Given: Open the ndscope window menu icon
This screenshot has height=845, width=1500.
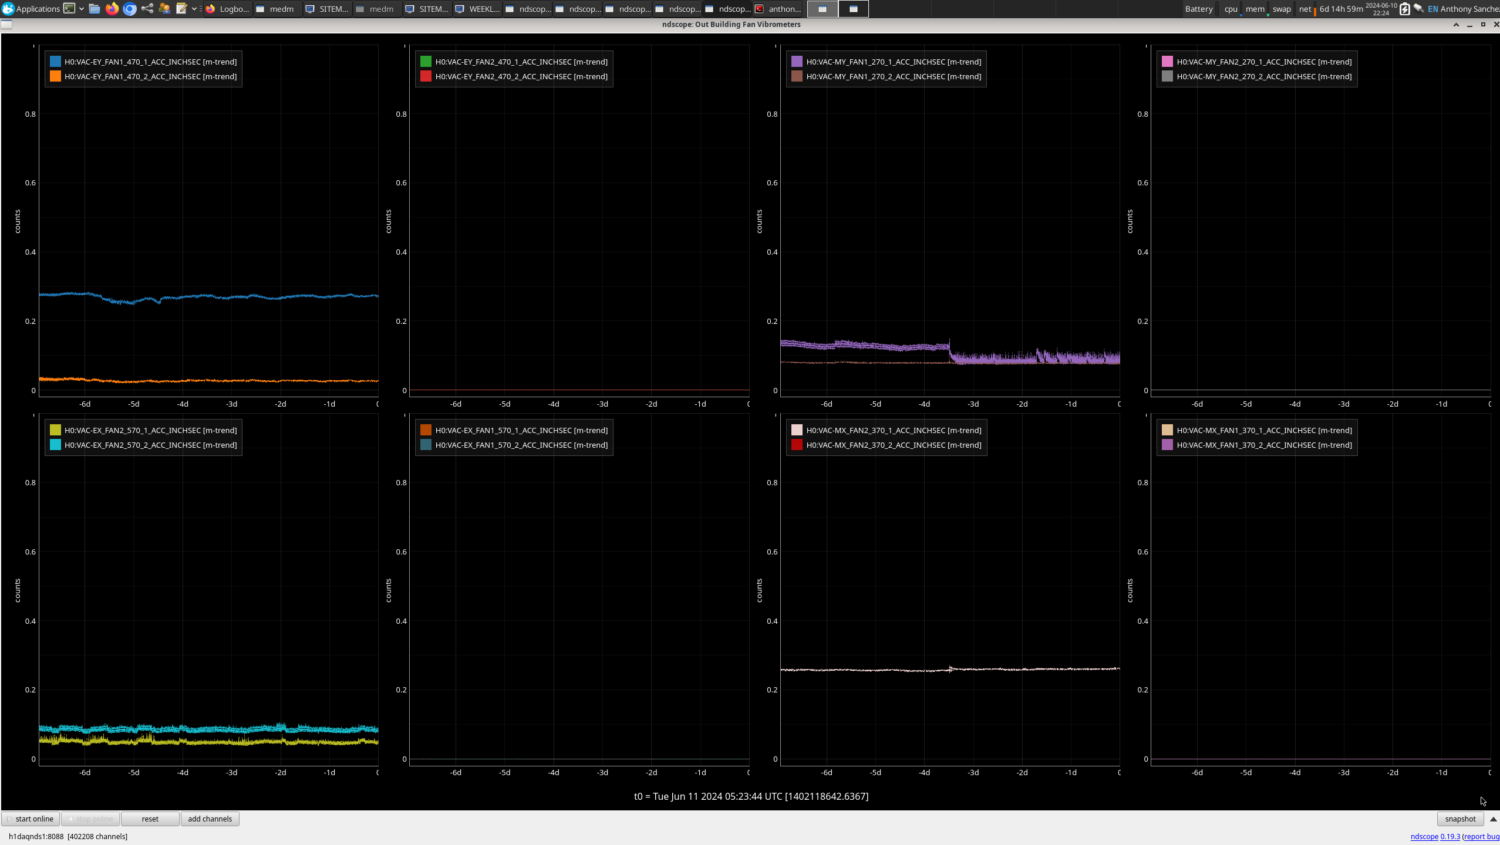Looking at the screenshot, I should coord(6,24).
